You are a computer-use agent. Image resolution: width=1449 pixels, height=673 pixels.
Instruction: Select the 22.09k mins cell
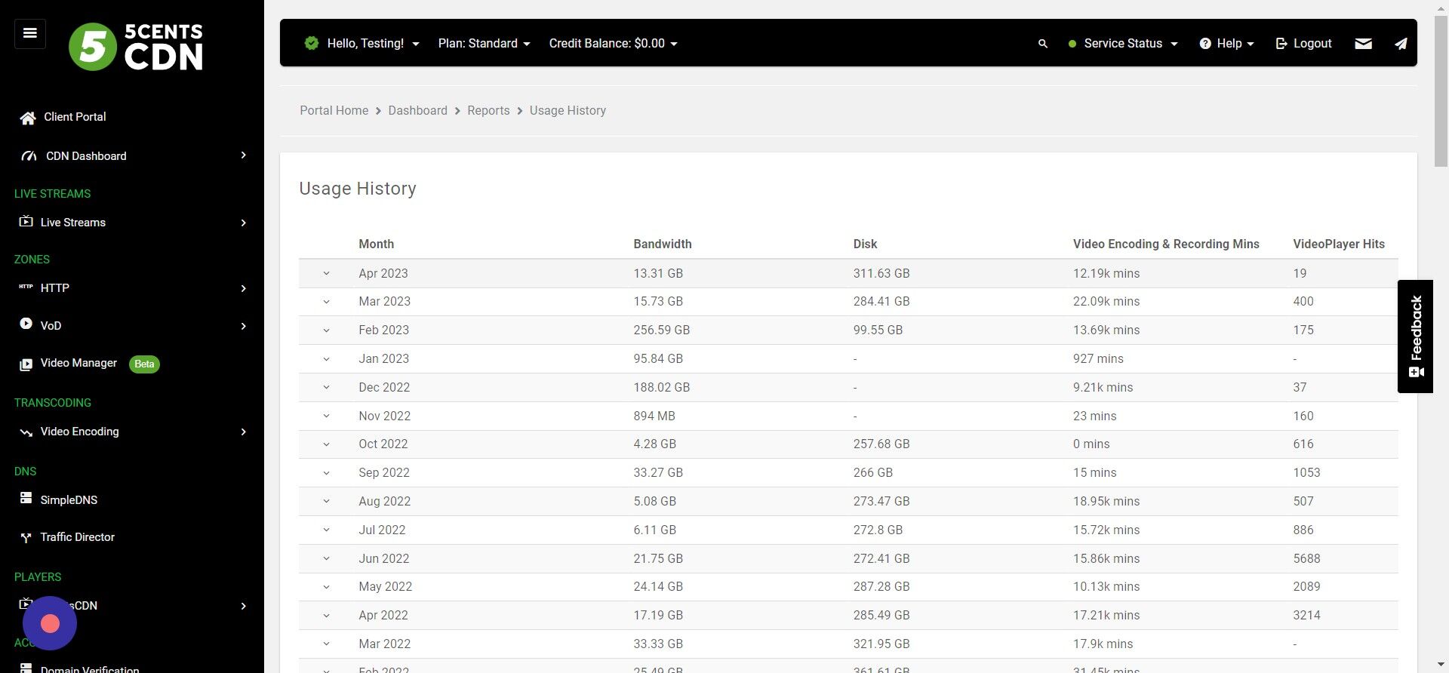click(x=1106, y=302)
